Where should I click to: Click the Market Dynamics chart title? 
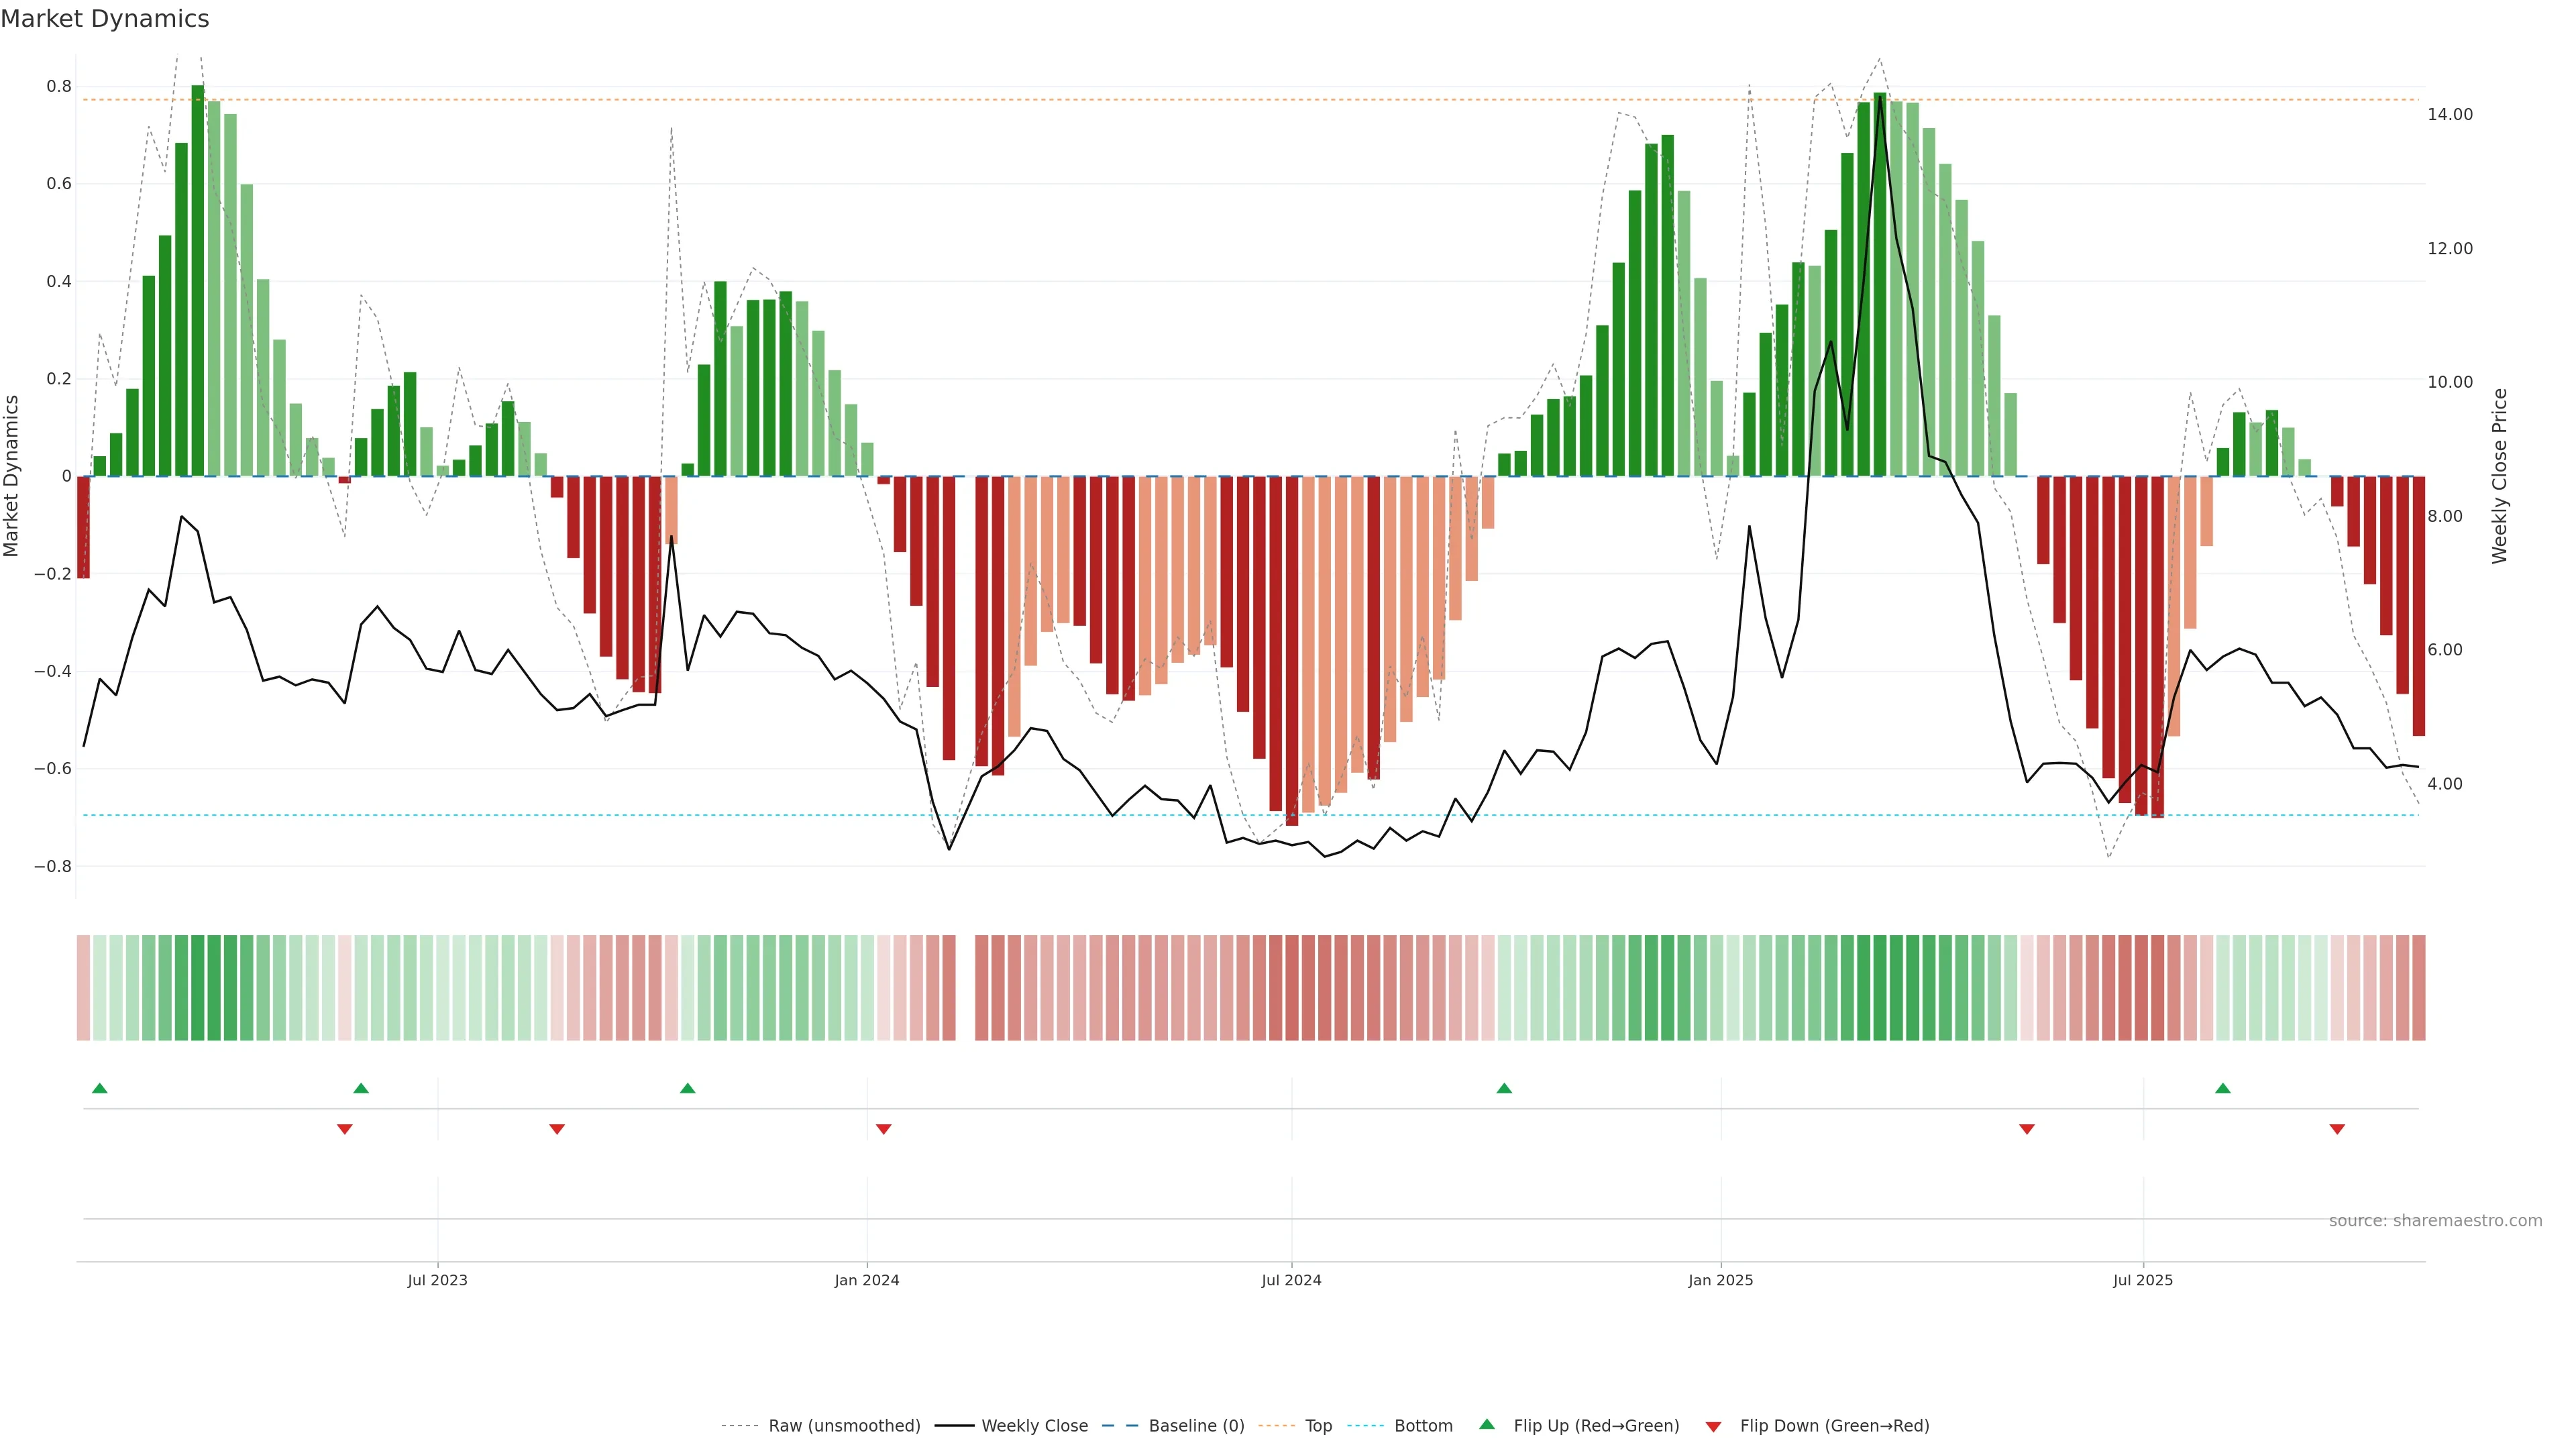pyautogui.click(x=105, y=19)
